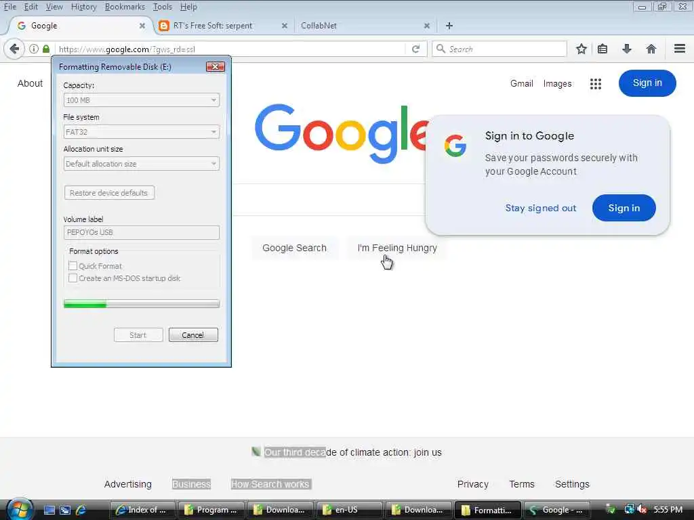Open the File menu
The image size is (694, 520).
(10, 7)
